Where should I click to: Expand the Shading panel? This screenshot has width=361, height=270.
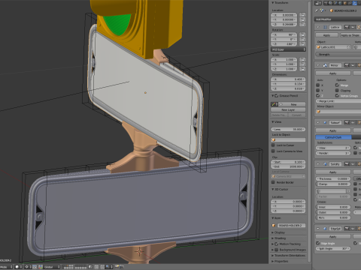tap(273, 238)
